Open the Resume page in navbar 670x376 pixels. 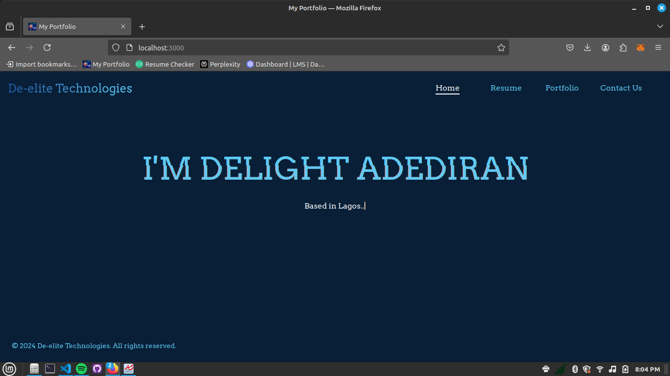pyautogui.click(x=506, y=88)
